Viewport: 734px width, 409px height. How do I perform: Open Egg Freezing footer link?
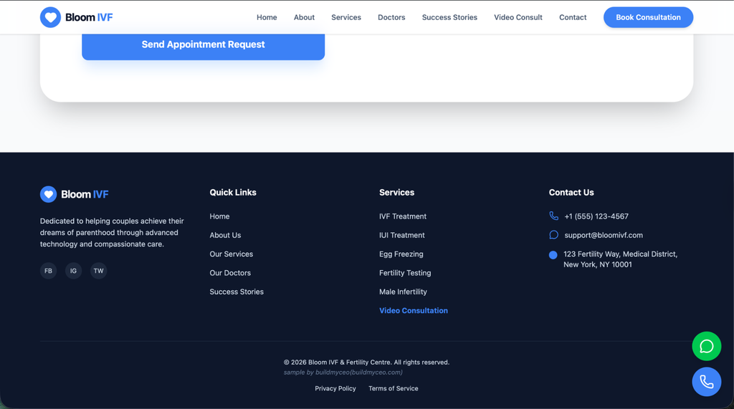tap(401, 254)
